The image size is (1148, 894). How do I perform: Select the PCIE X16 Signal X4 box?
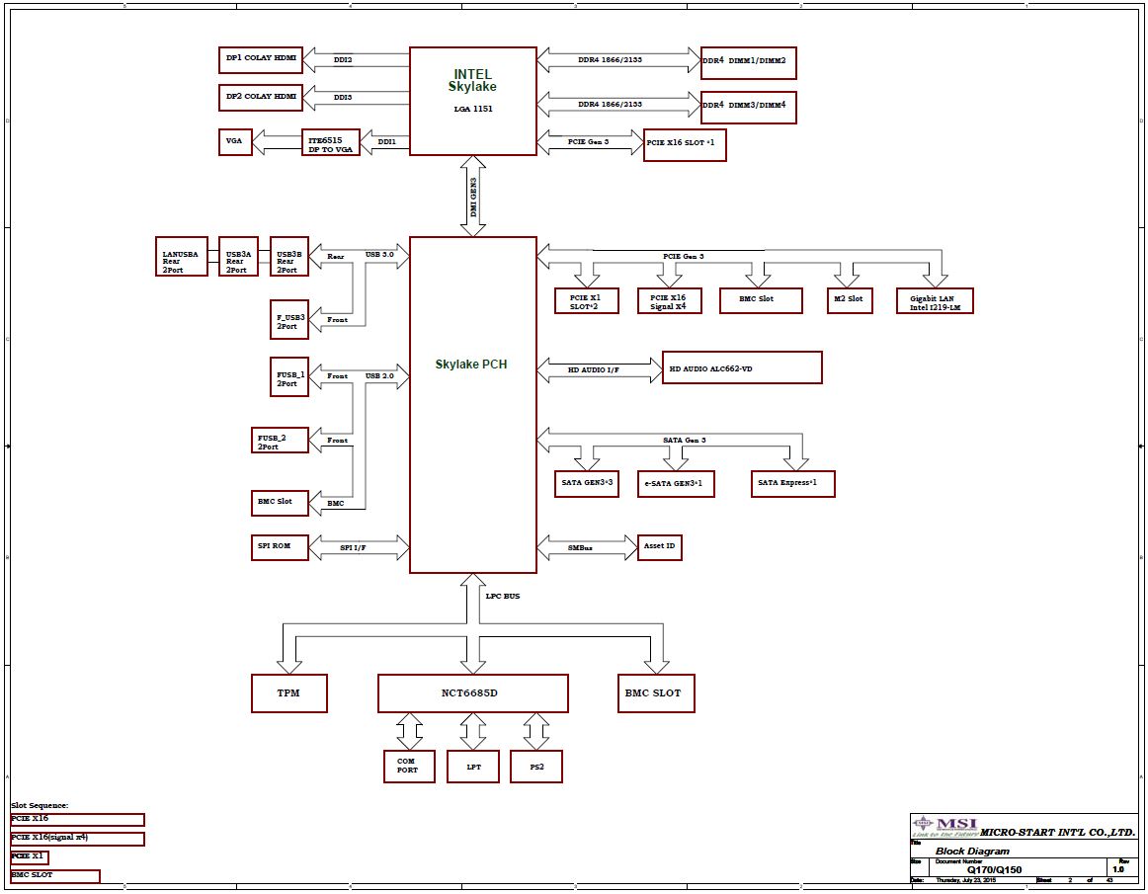(669, 300)
